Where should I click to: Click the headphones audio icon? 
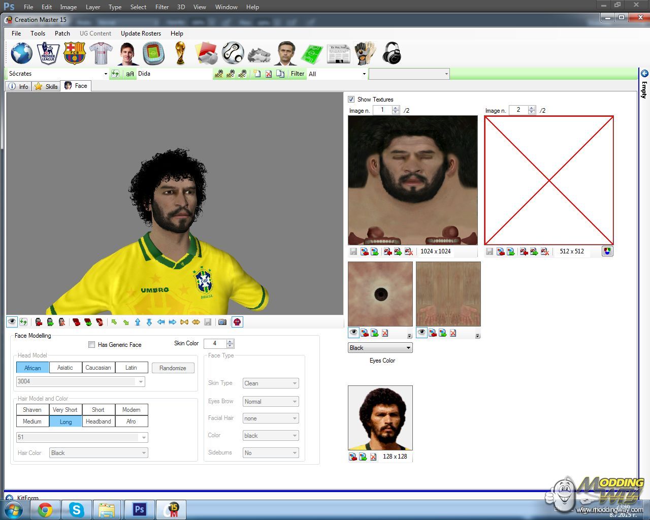[x=392, y=53]
